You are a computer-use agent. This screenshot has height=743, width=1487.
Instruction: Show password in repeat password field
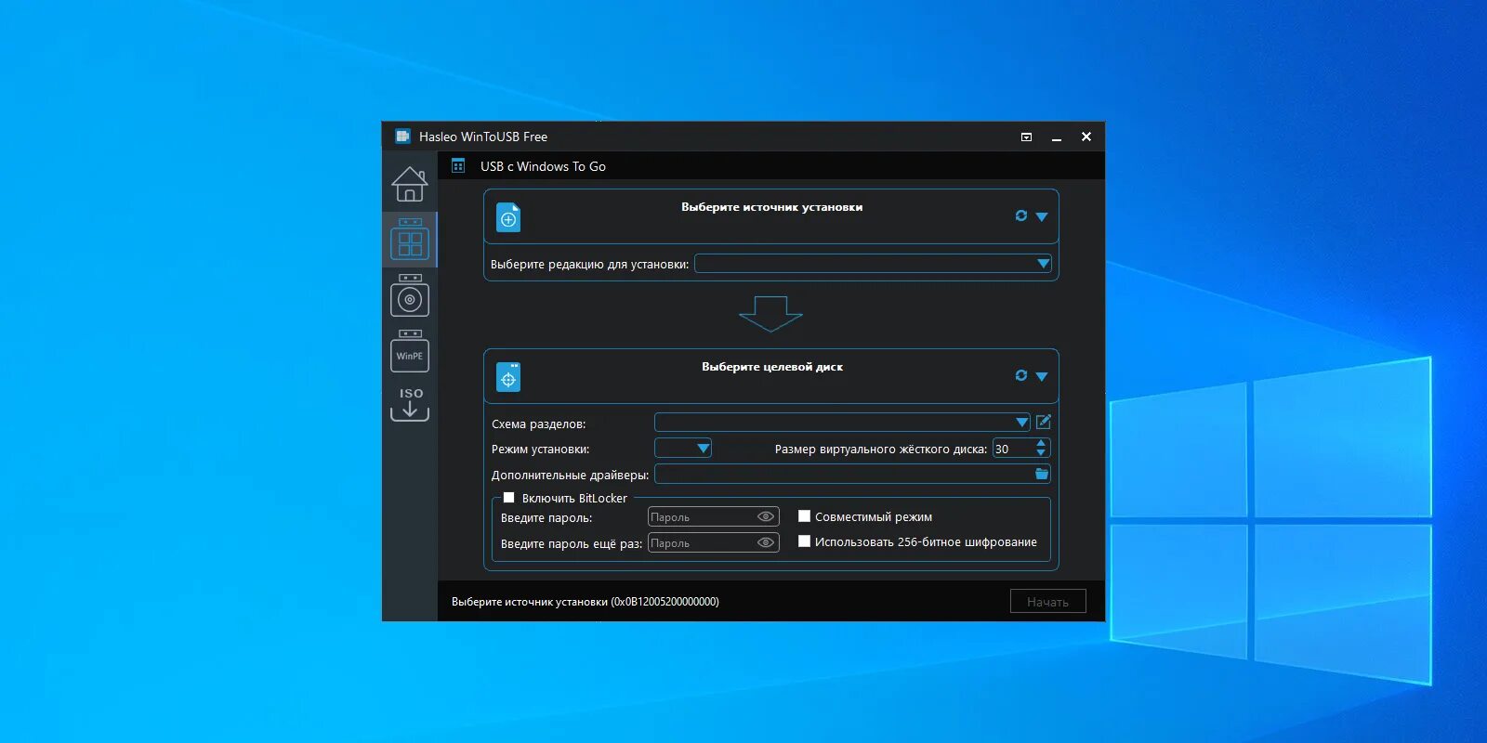(766, 542)
